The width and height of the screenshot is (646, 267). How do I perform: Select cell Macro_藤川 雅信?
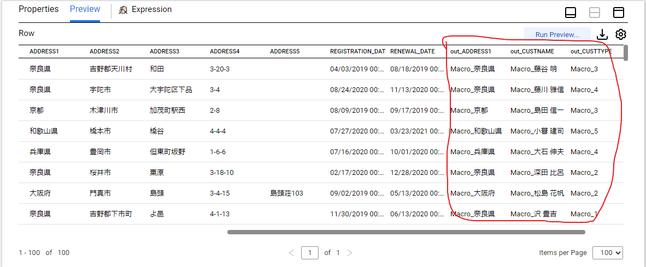537,89
